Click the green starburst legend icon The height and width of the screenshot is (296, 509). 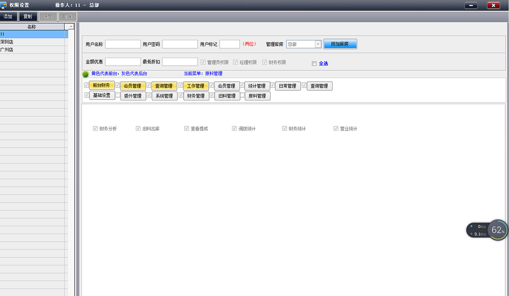pyautogui.click(x=86, y=74)
